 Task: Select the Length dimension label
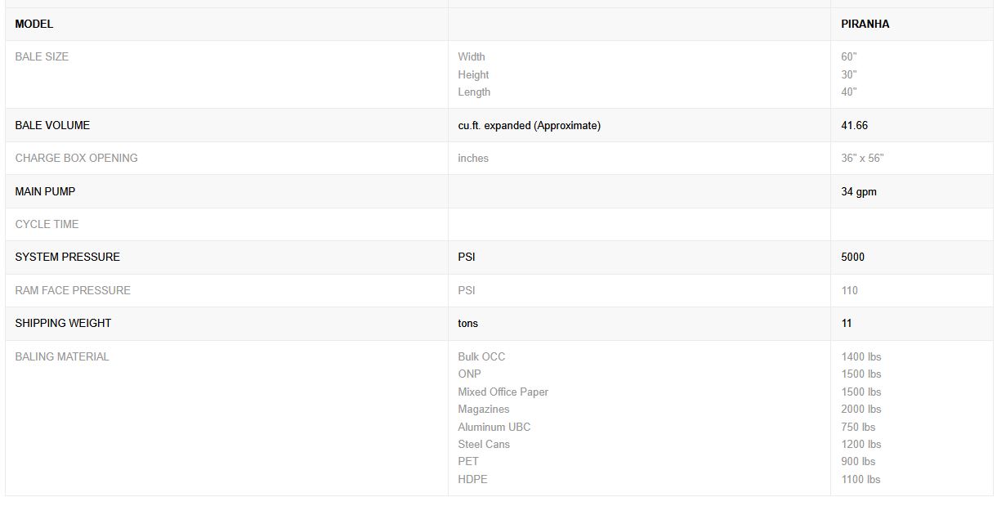click(x=474, y=92)
